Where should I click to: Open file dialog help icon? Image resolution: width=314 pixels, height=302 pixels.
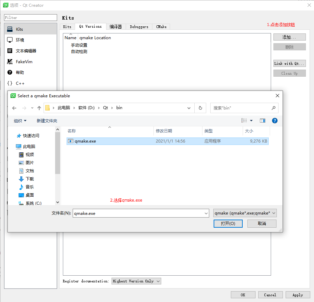(275, 121)
